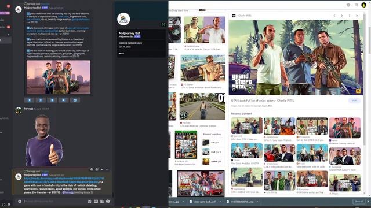Open Discord user settings gear

pyautogui.click(x=9, y=205)
